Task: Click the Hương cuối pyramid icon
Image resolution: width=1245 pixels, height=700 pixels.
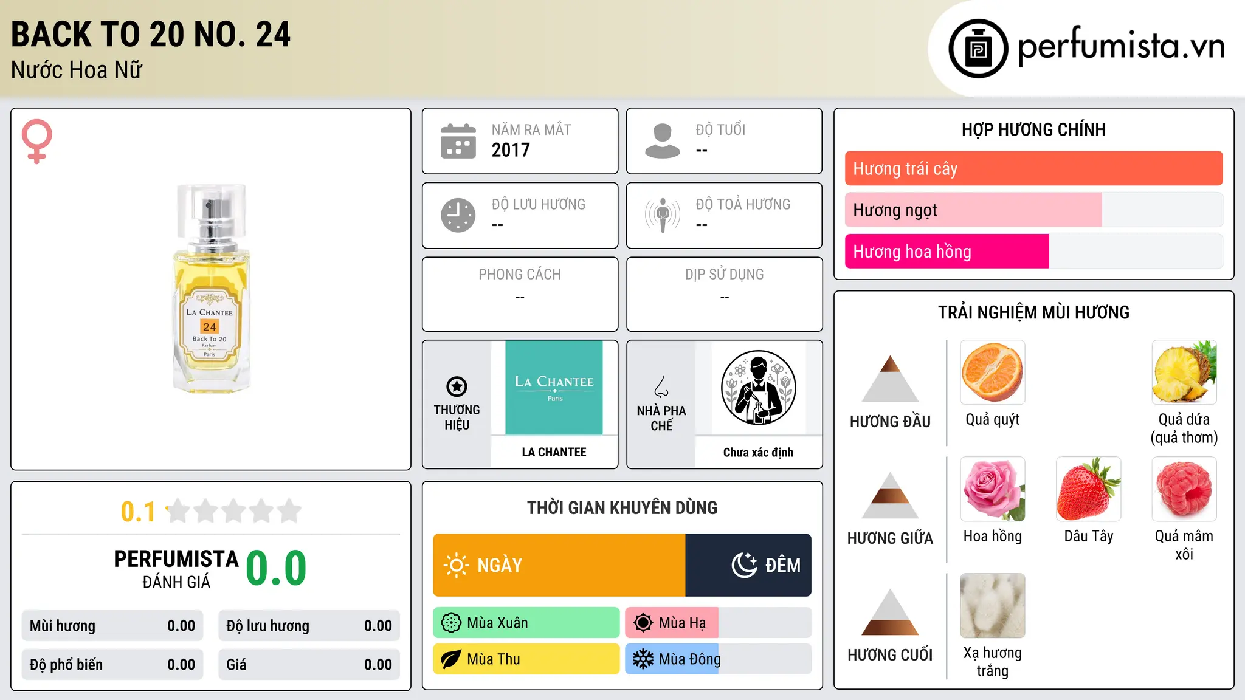Action: click(x=890, y=612)
